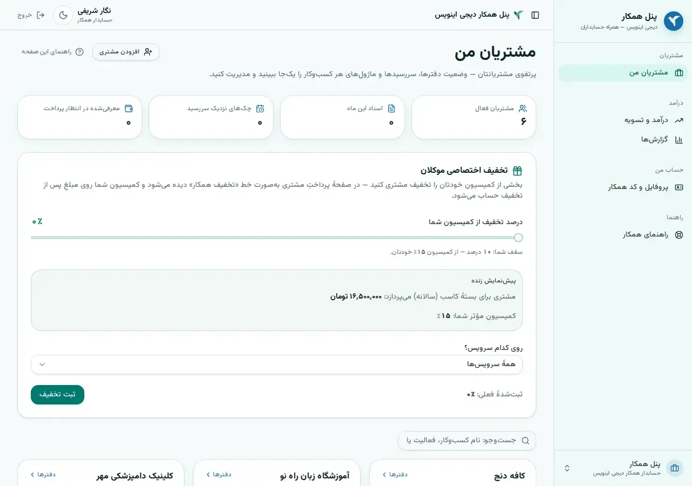
Task: Click the commission discount slider handle
Action: pyautogui.click(x=518, y=238)
